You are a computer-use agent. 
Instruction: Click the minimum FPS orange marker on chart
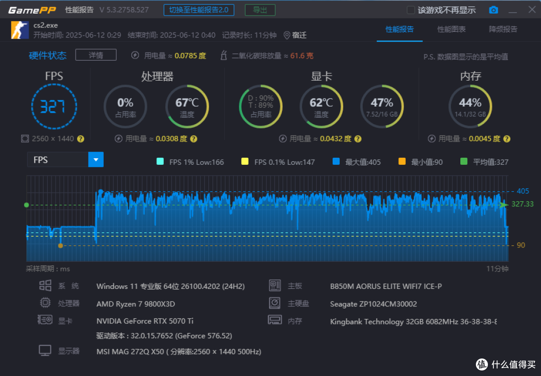coord(61,246)
